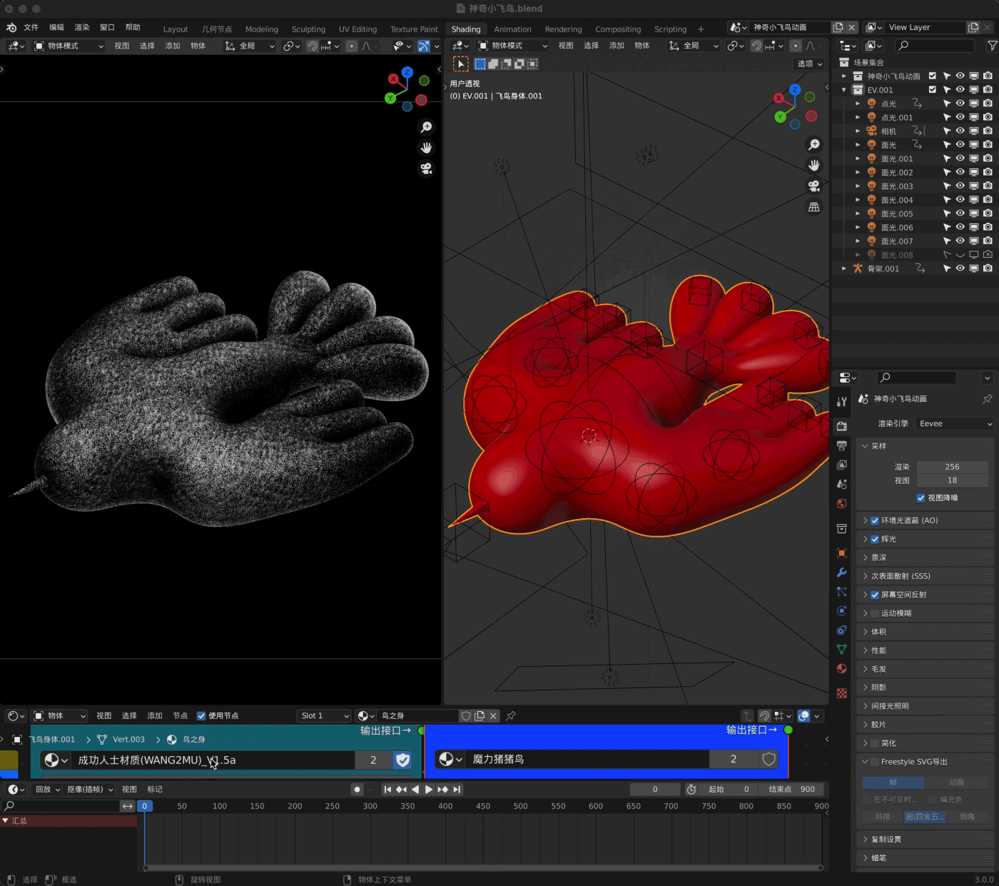Toggle the 环境光遮蔽 (AO) checkbox
This screenshot has width=999, height=886.
pyautogui.click(x=875, y=520)
